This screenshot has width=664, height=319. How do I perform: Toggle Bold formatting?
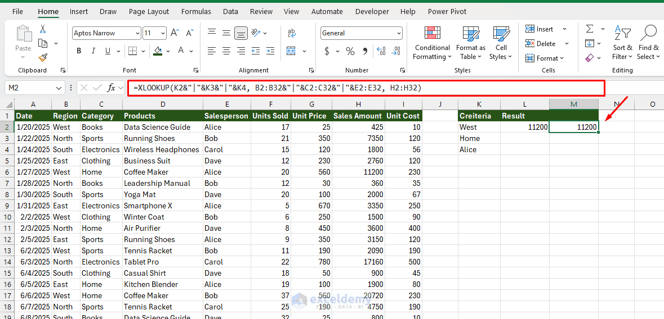point(79,51)
